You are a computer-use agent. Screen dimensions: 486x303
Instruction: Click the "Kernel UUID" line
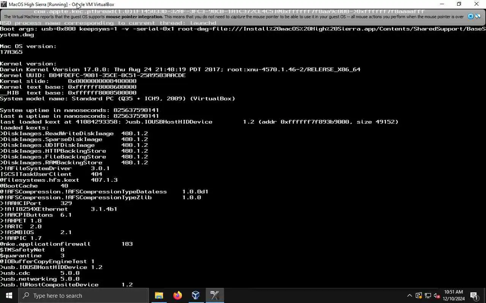[x=93, y=75]
